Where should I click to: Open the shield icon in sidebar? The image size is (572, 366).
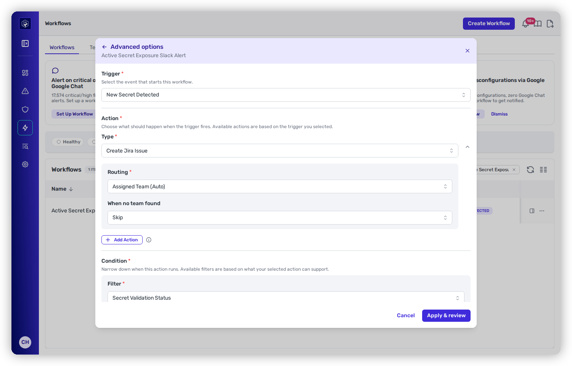tap(25, 109)
